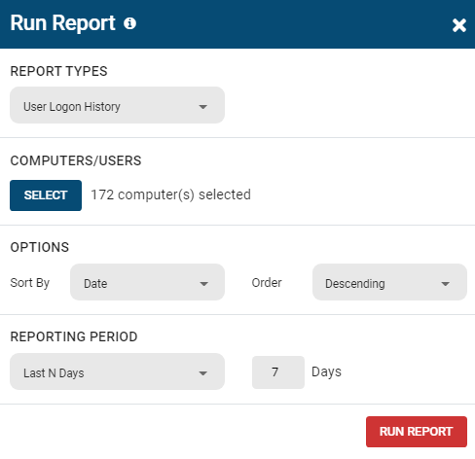The image size is (475, 459).
Task: Click the REPORTING PERIOD section heading
Action: (74, 336)
